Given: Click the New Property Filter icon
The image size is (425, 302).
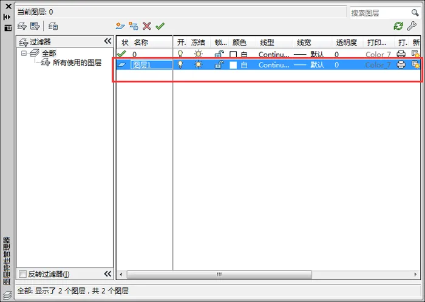Looking at the screenshot, I should pos(22,26).
